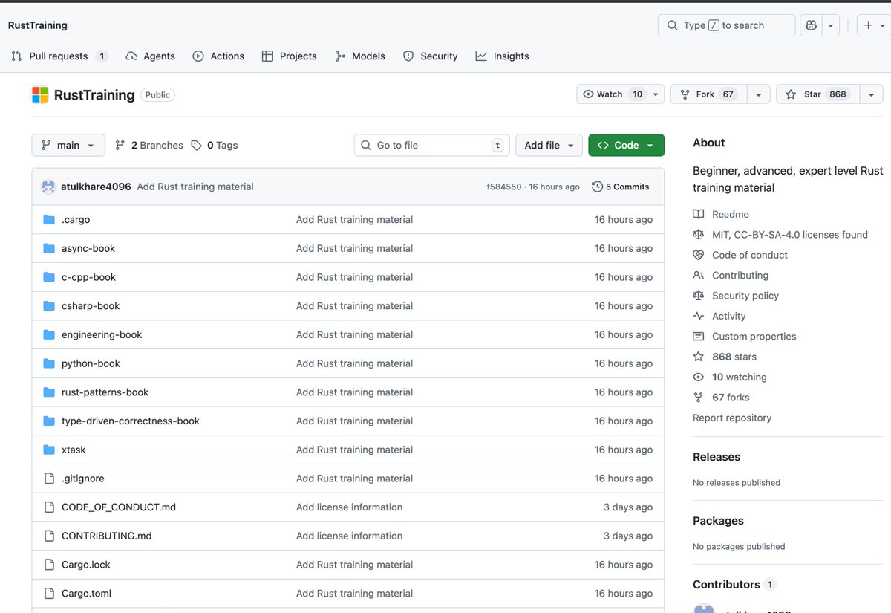Click the folder icon for async-book
The image size is (891, 613).
[49, 248]
